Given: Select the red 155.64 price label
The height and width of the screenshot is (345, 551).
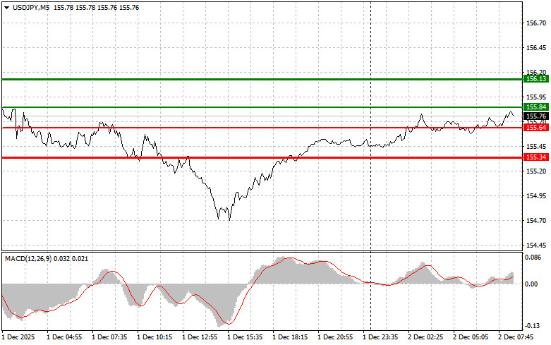Looking at the screenshot, I should 536,127.
